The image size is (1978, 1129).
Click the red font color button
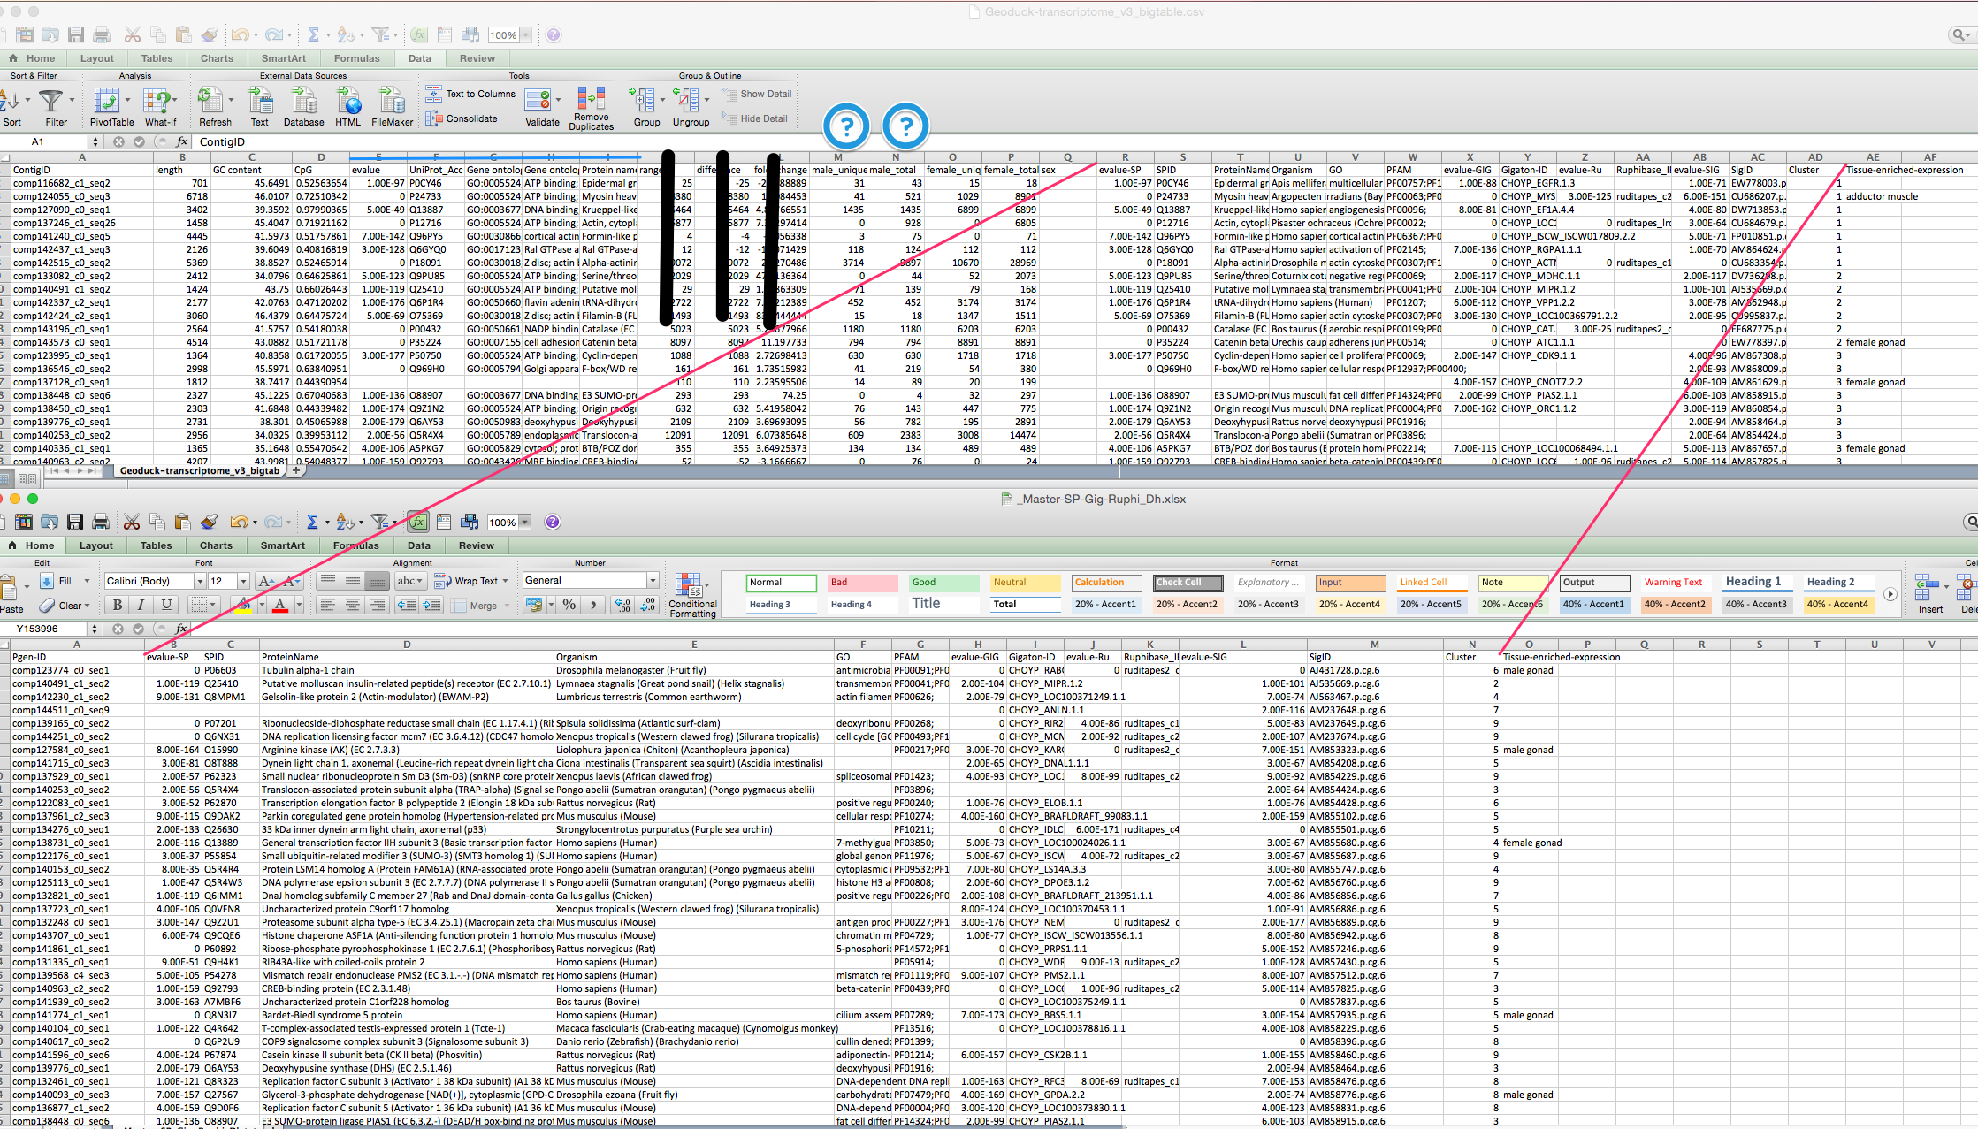point(279,605)
